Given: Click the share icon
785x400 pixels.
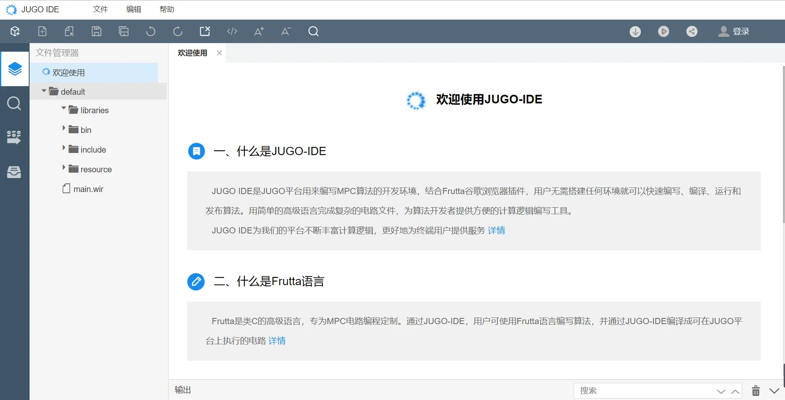Looking at the screenshot, I should (x=692, y=32).
